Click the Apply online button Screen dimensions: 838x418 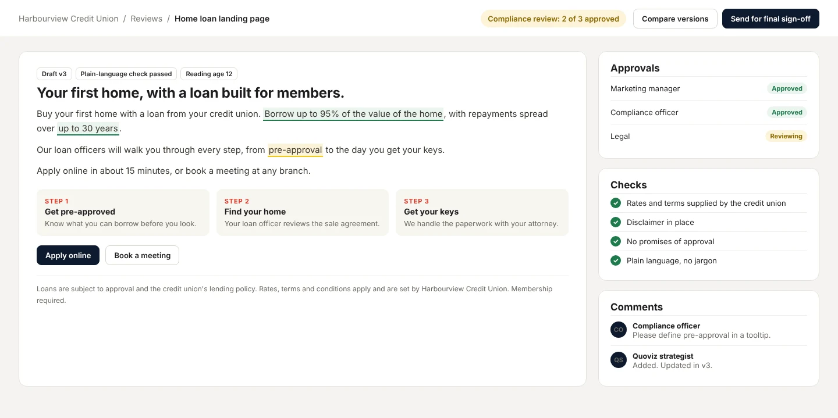pos(68,255)
